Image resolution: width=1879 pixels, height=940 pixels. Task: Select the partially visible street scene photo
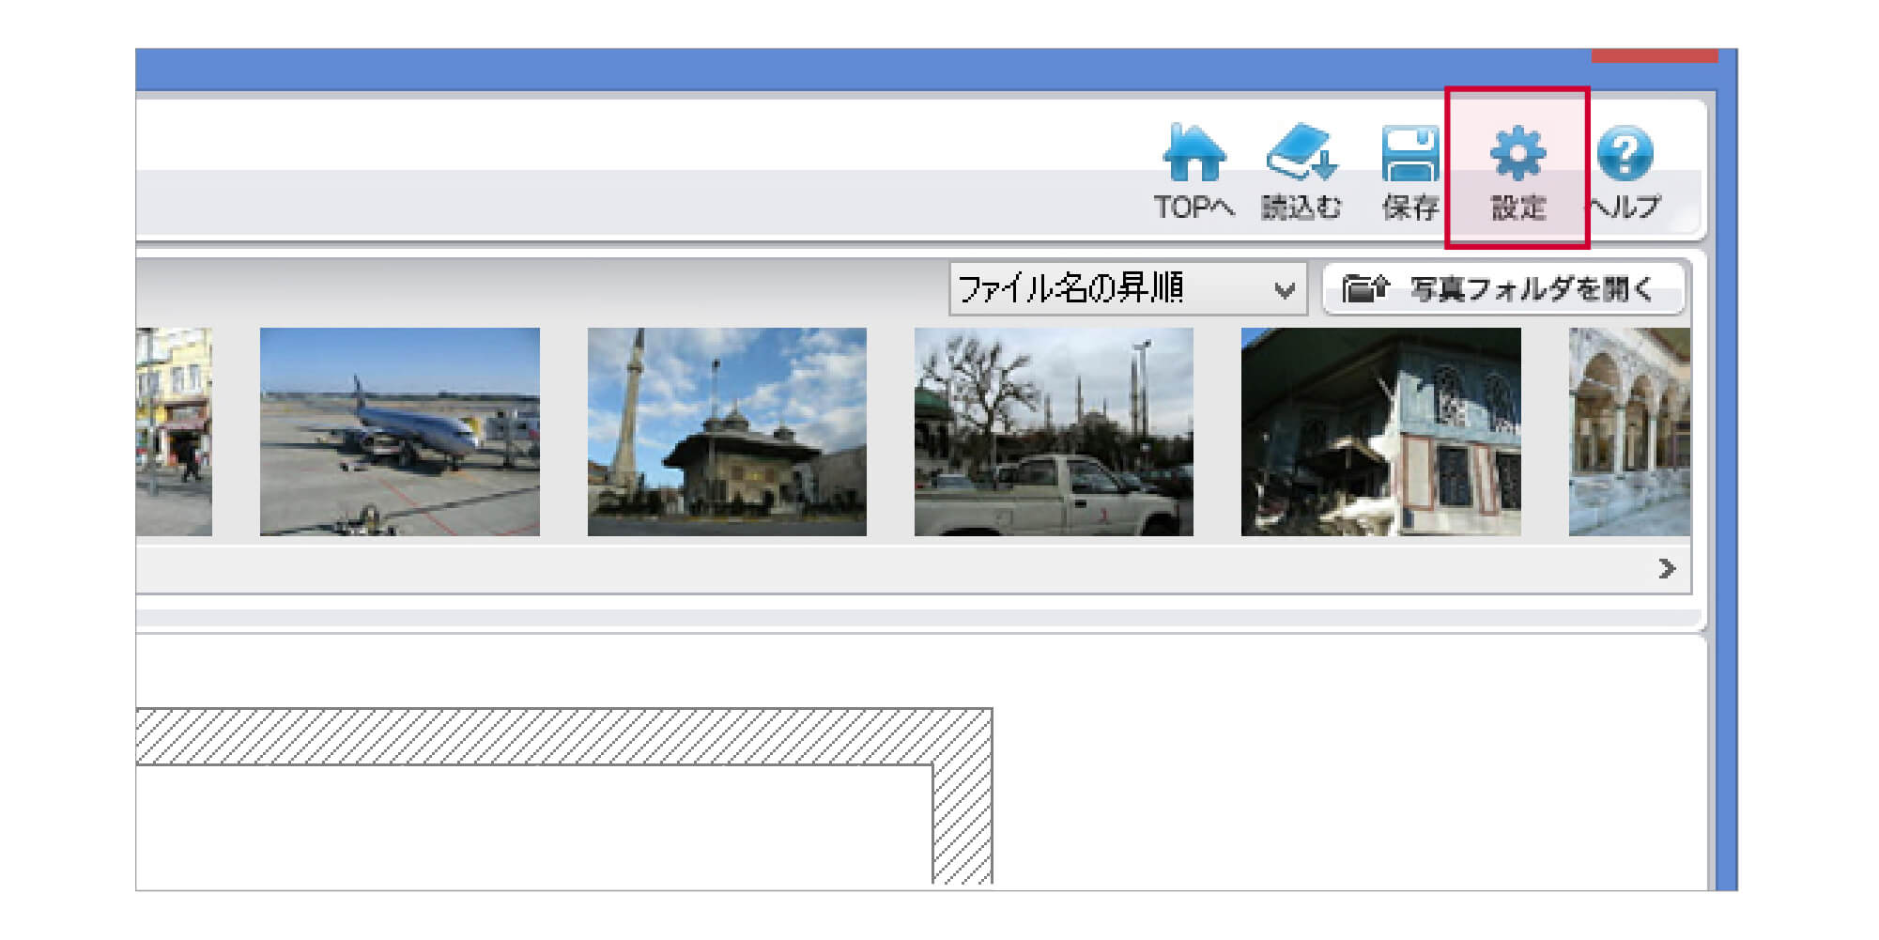point(174,432)
